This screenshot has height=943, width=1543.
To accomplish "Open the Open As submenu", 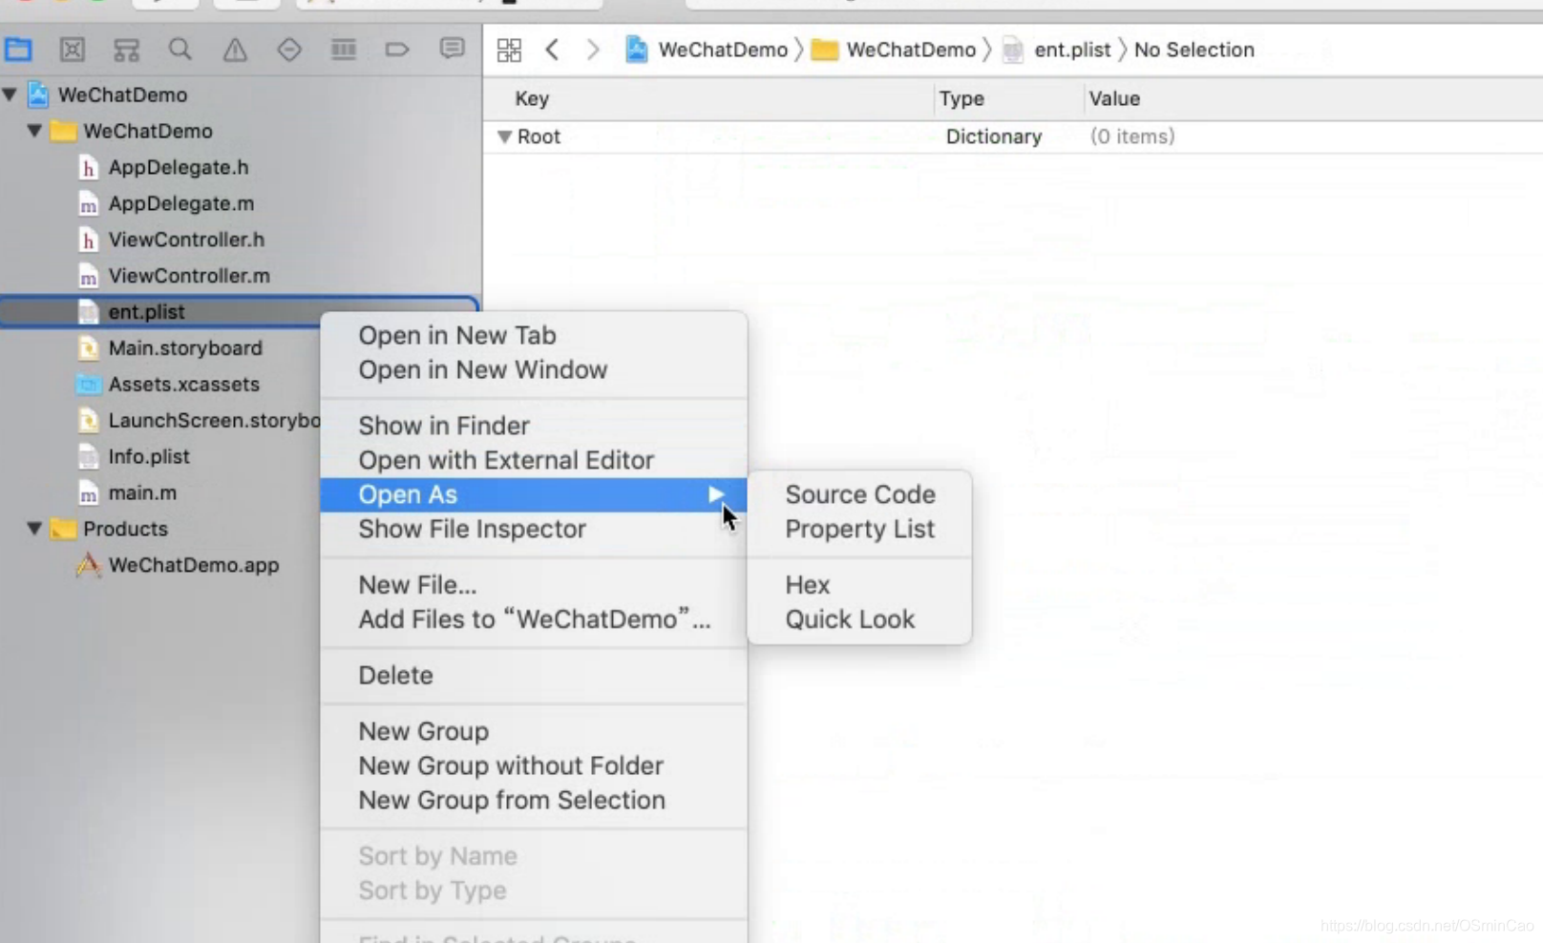I will pyautogui.click(x=534, y=494).
